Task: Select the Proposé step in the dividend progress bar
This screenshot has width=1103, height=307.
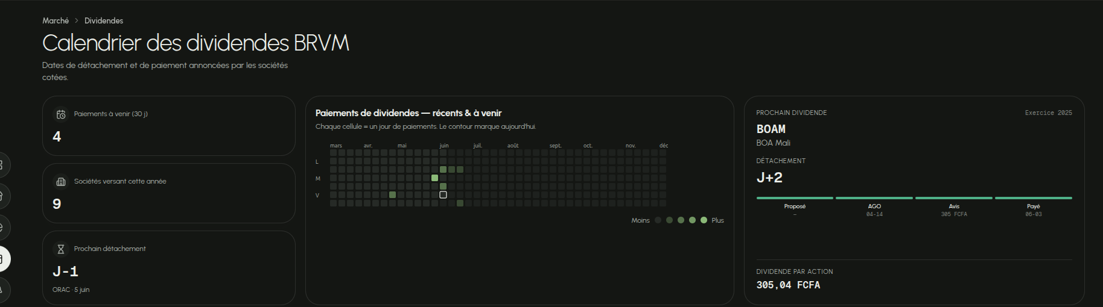Action: click(x=795, y=207)
